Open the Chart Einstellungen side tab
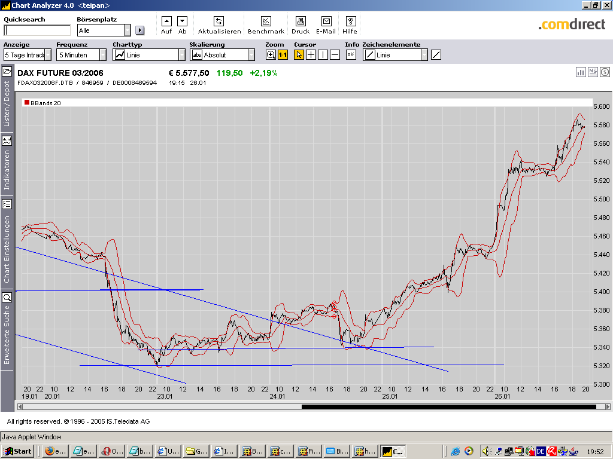The image size is (613, 459). coord(7,248)
